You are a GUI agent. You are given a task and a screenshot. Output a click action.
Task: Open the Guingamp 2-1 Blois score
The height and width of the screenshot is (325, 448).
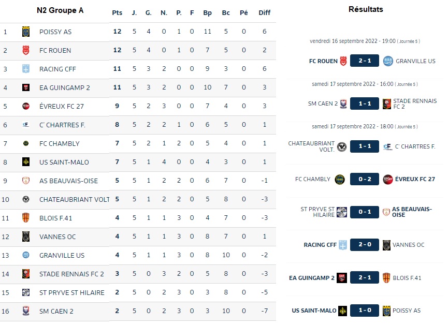365,277
